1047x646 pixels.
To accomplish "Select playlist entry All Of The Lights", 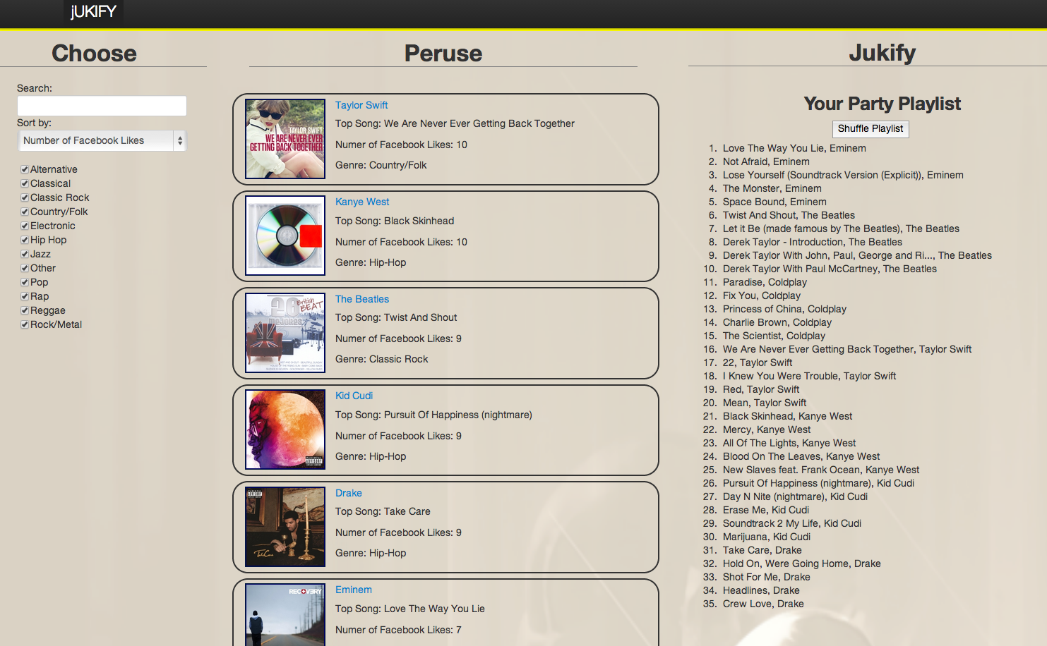I will click(x=789, y=443).
